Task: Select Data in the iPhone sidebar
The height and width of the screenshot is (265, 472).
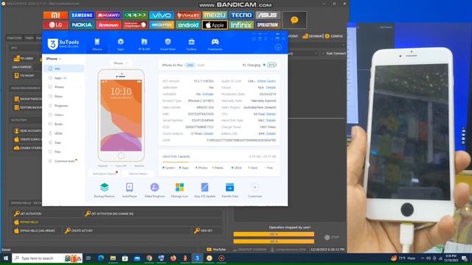Action: (63, 142)
